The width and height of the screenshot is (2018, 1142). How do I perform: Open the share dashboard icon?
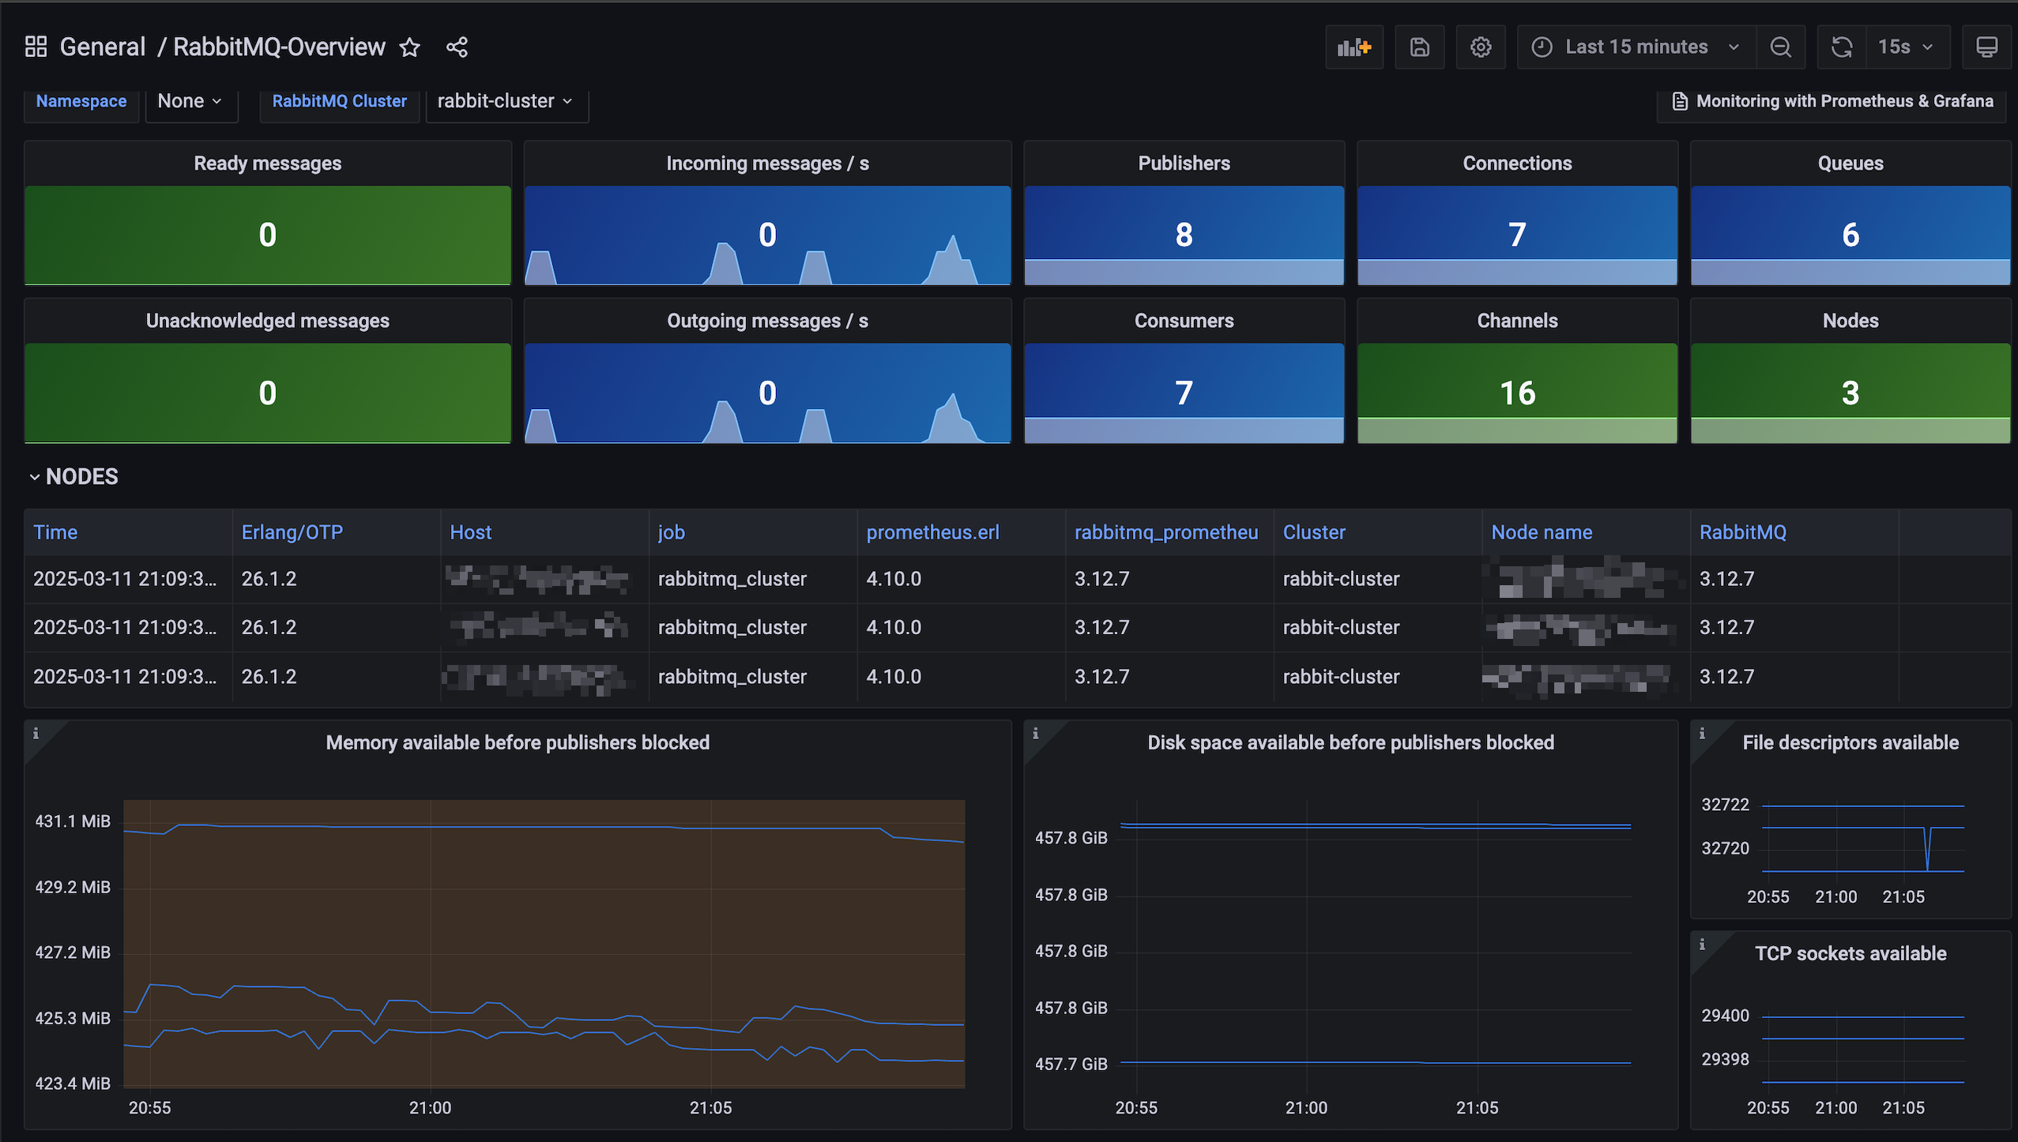point(457,47)
